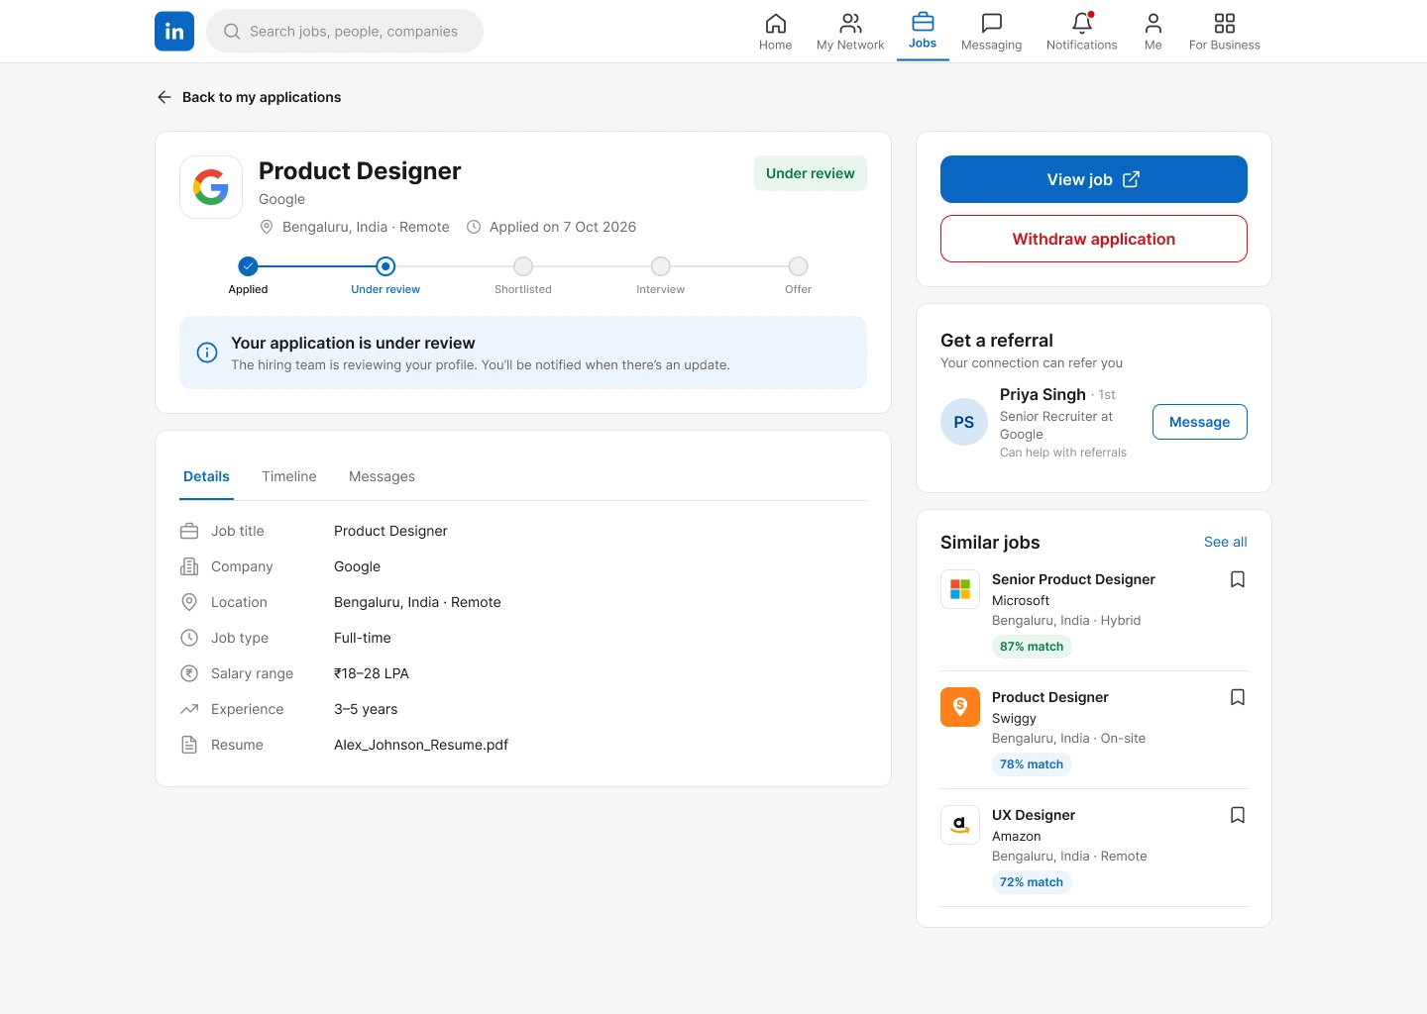Open Priya Singh's profile name
Screen dimensions: 1427x1014
1043,394
